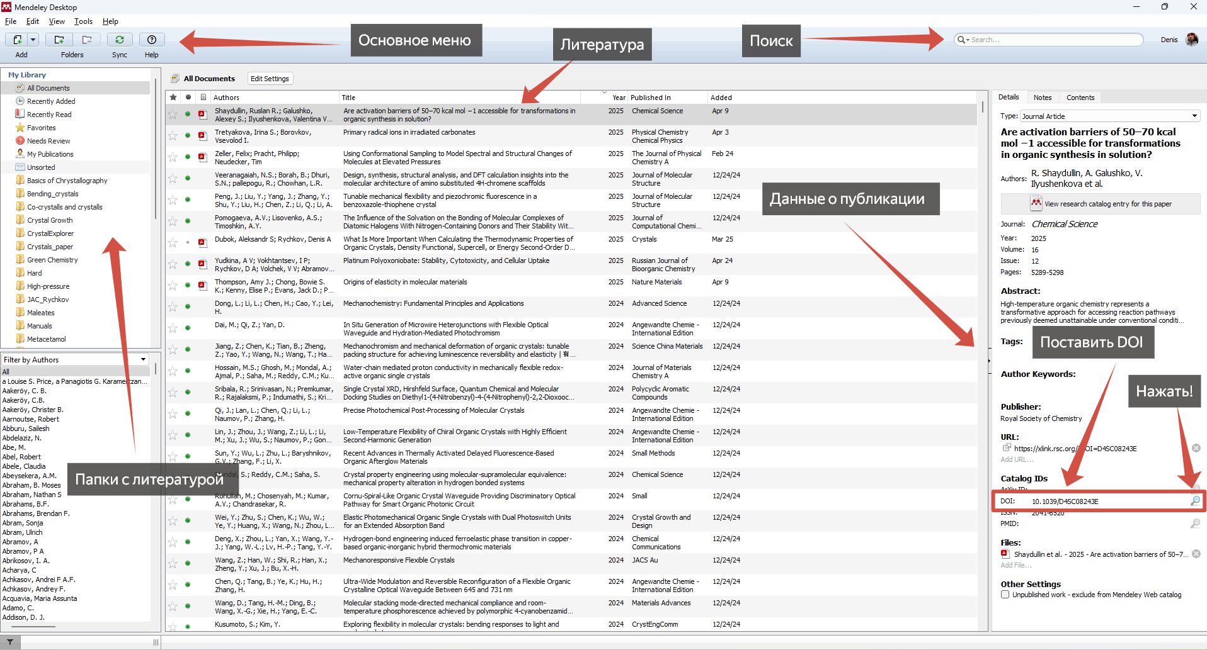This screenshot has height=650, width=1207.
Task: Click the PMID lookup magnifier icon
Action: 1195,524
